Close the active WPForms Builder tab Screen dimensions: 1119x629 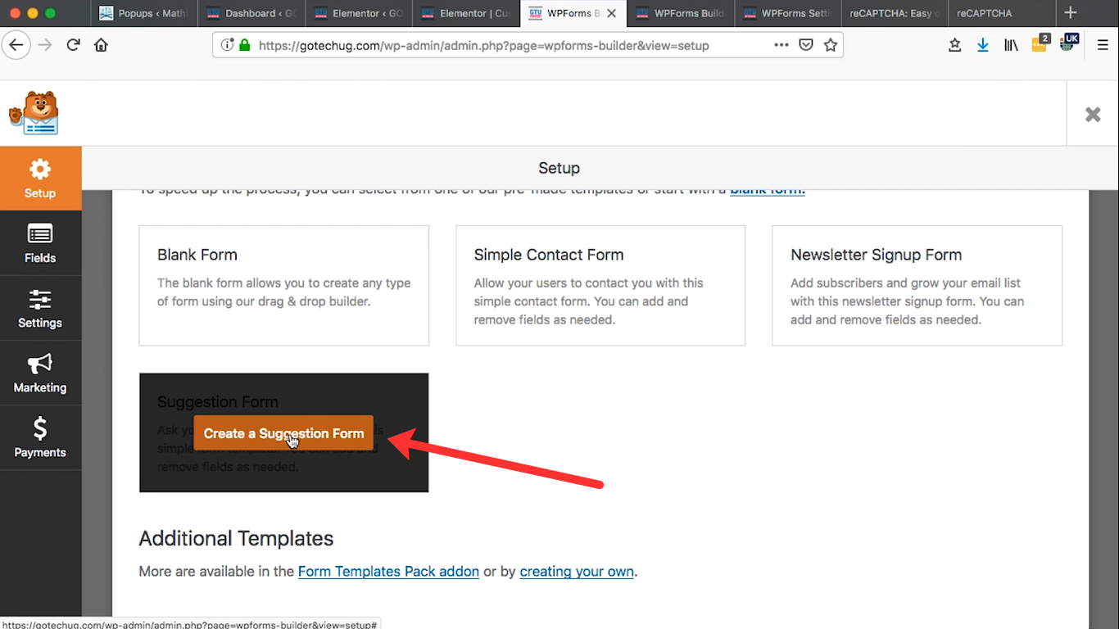(x=611, y=13)
